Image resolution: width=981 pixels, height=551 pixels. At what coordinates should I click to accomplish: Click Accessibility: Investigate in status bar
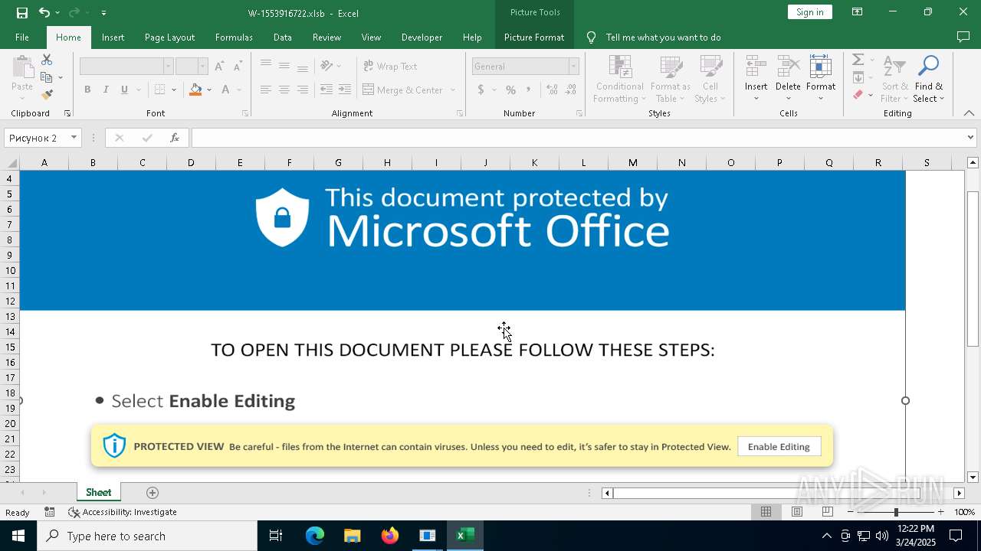coord(123,512)
